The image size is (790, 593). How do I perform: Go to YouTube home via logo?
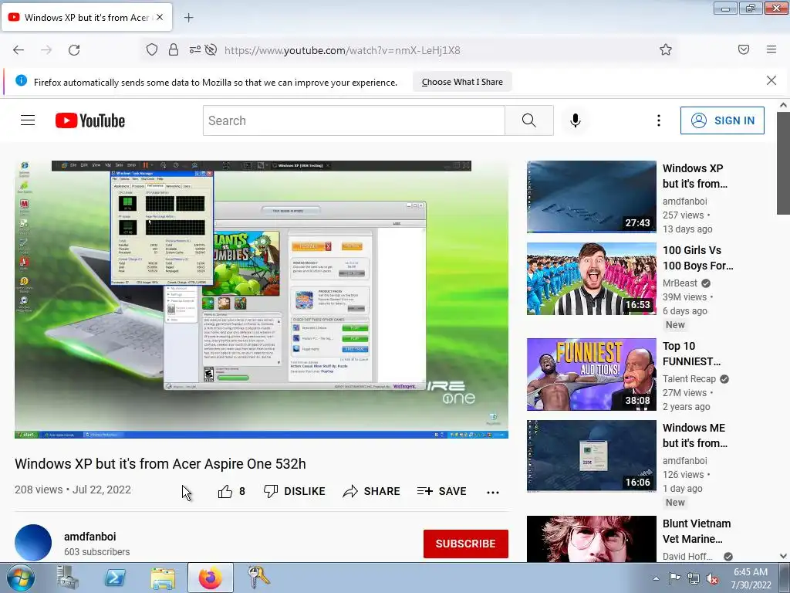coord(90,120)
